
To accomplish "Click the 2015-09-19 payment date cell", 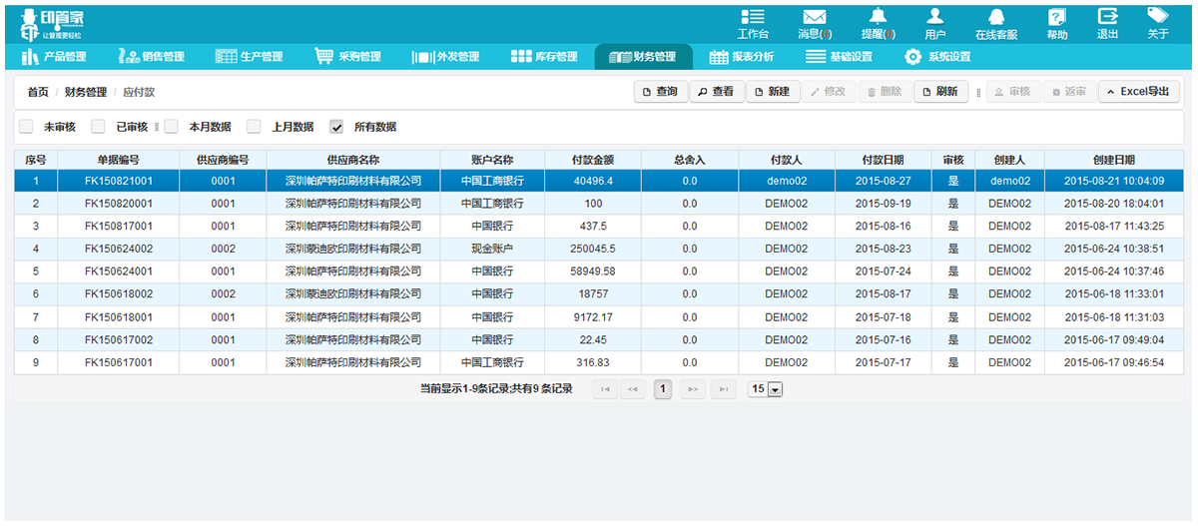I will 884,204.
